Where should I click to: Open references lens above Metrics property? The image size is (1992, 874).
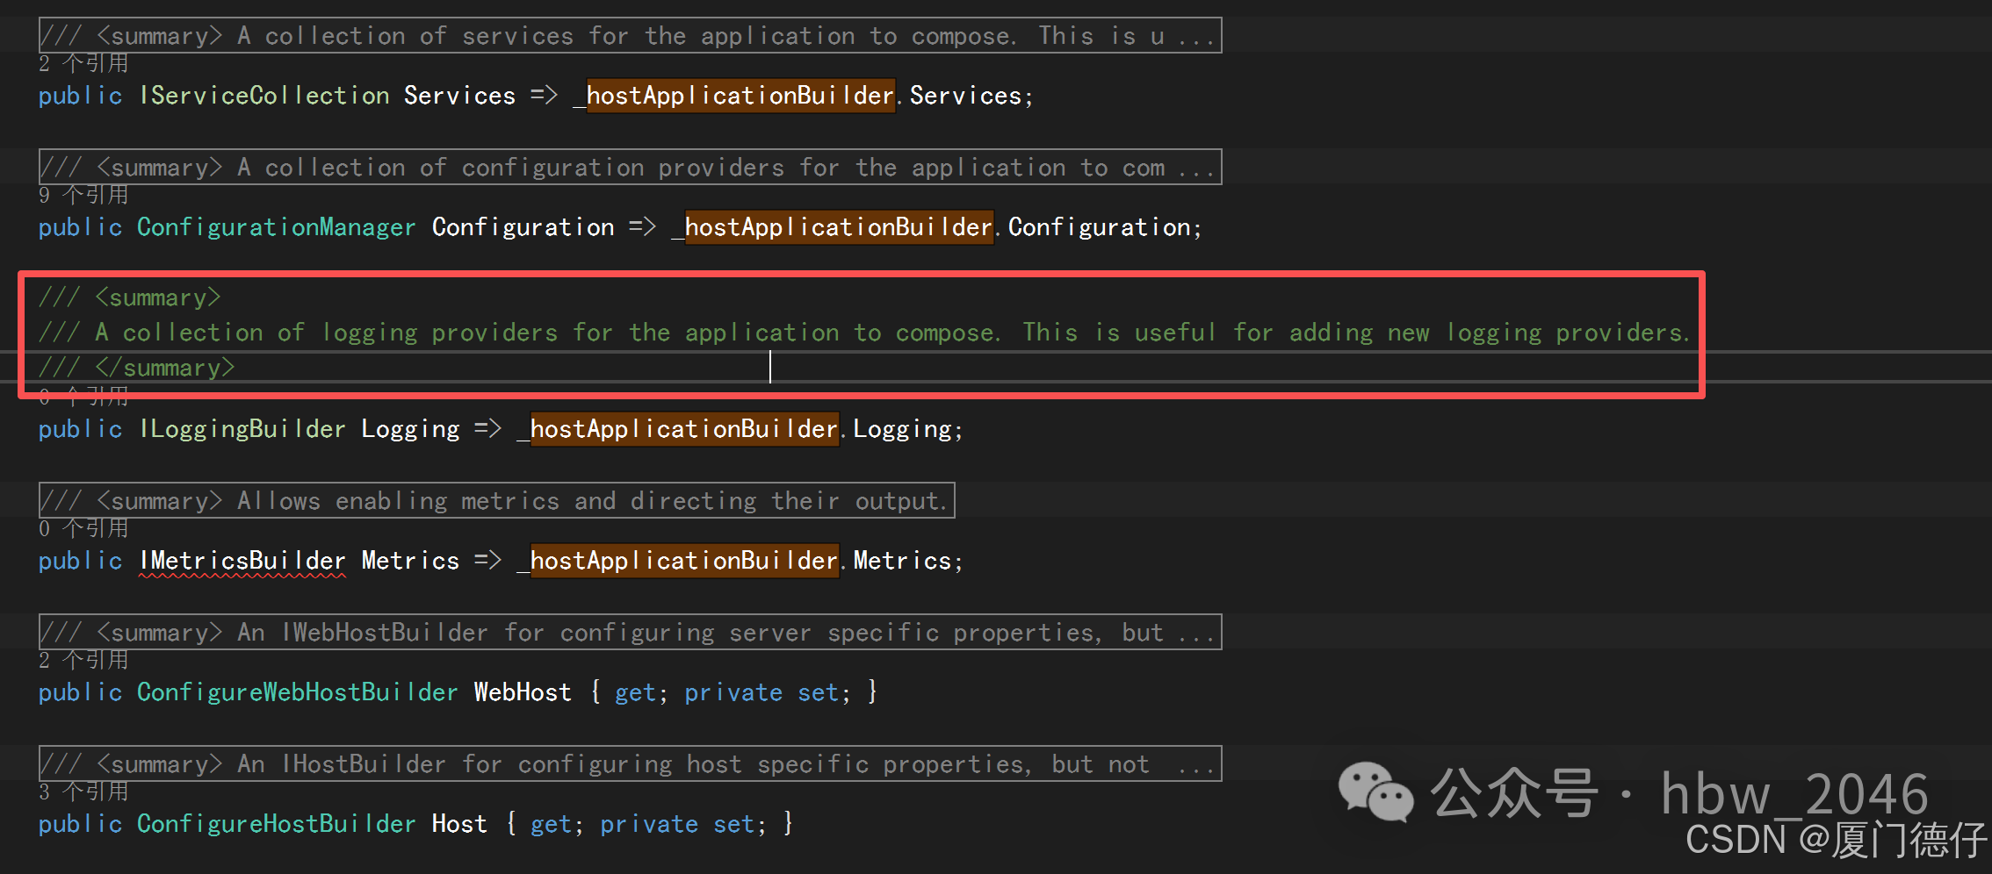[83, 529]
